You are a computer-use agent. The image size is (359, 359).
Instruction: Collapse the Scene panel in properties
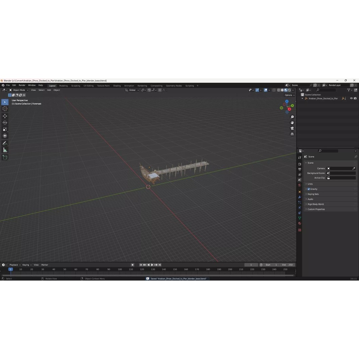point(331,163)
